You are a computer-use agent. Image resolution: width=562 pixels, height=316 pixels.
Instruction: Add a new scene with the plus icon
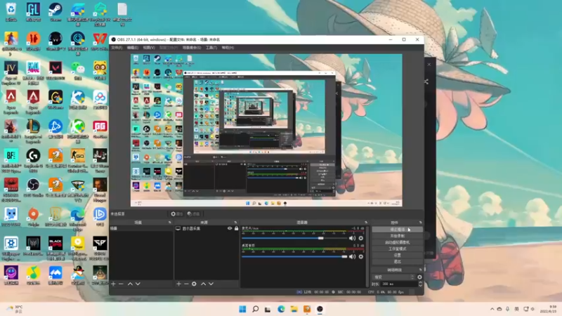point(113,284)
